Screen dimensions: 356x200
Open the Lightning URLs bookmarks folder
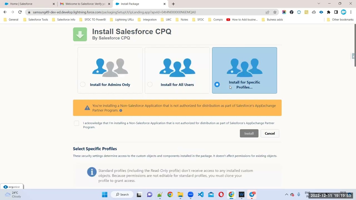point(122,20)
